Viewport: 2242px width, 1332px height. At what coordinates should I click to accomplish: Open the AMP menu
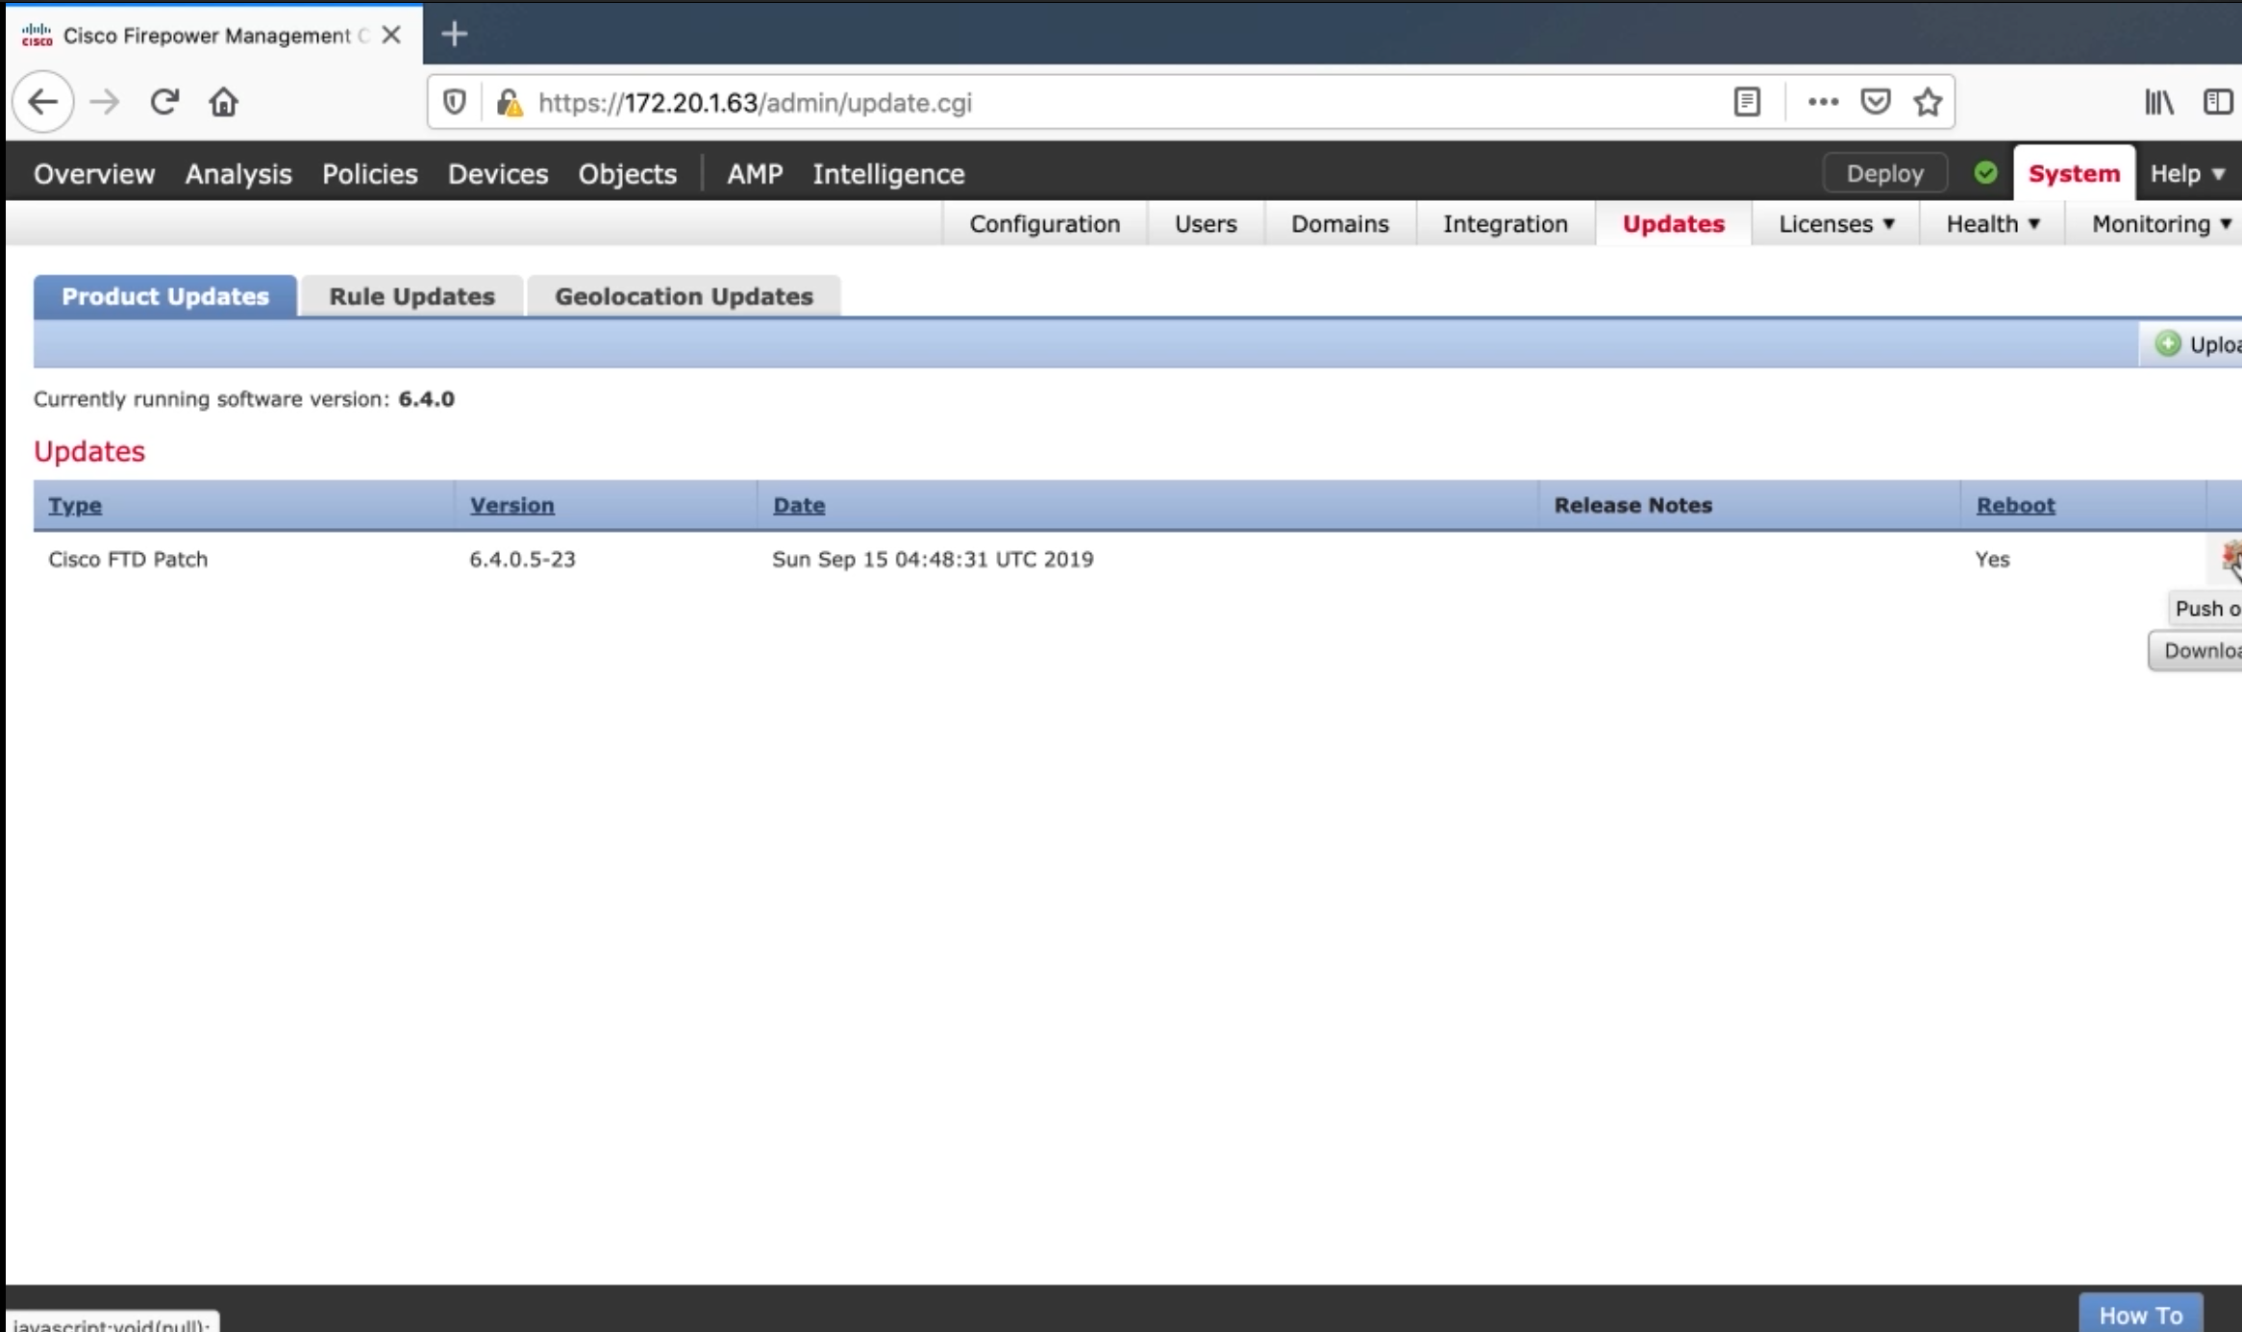click(755, 174)
